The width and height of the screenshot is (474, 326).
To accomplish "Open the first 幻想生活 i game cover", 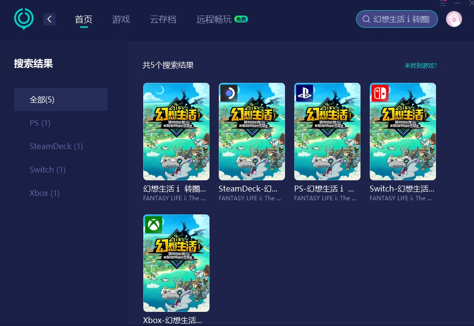I will [x=176, y=132].
